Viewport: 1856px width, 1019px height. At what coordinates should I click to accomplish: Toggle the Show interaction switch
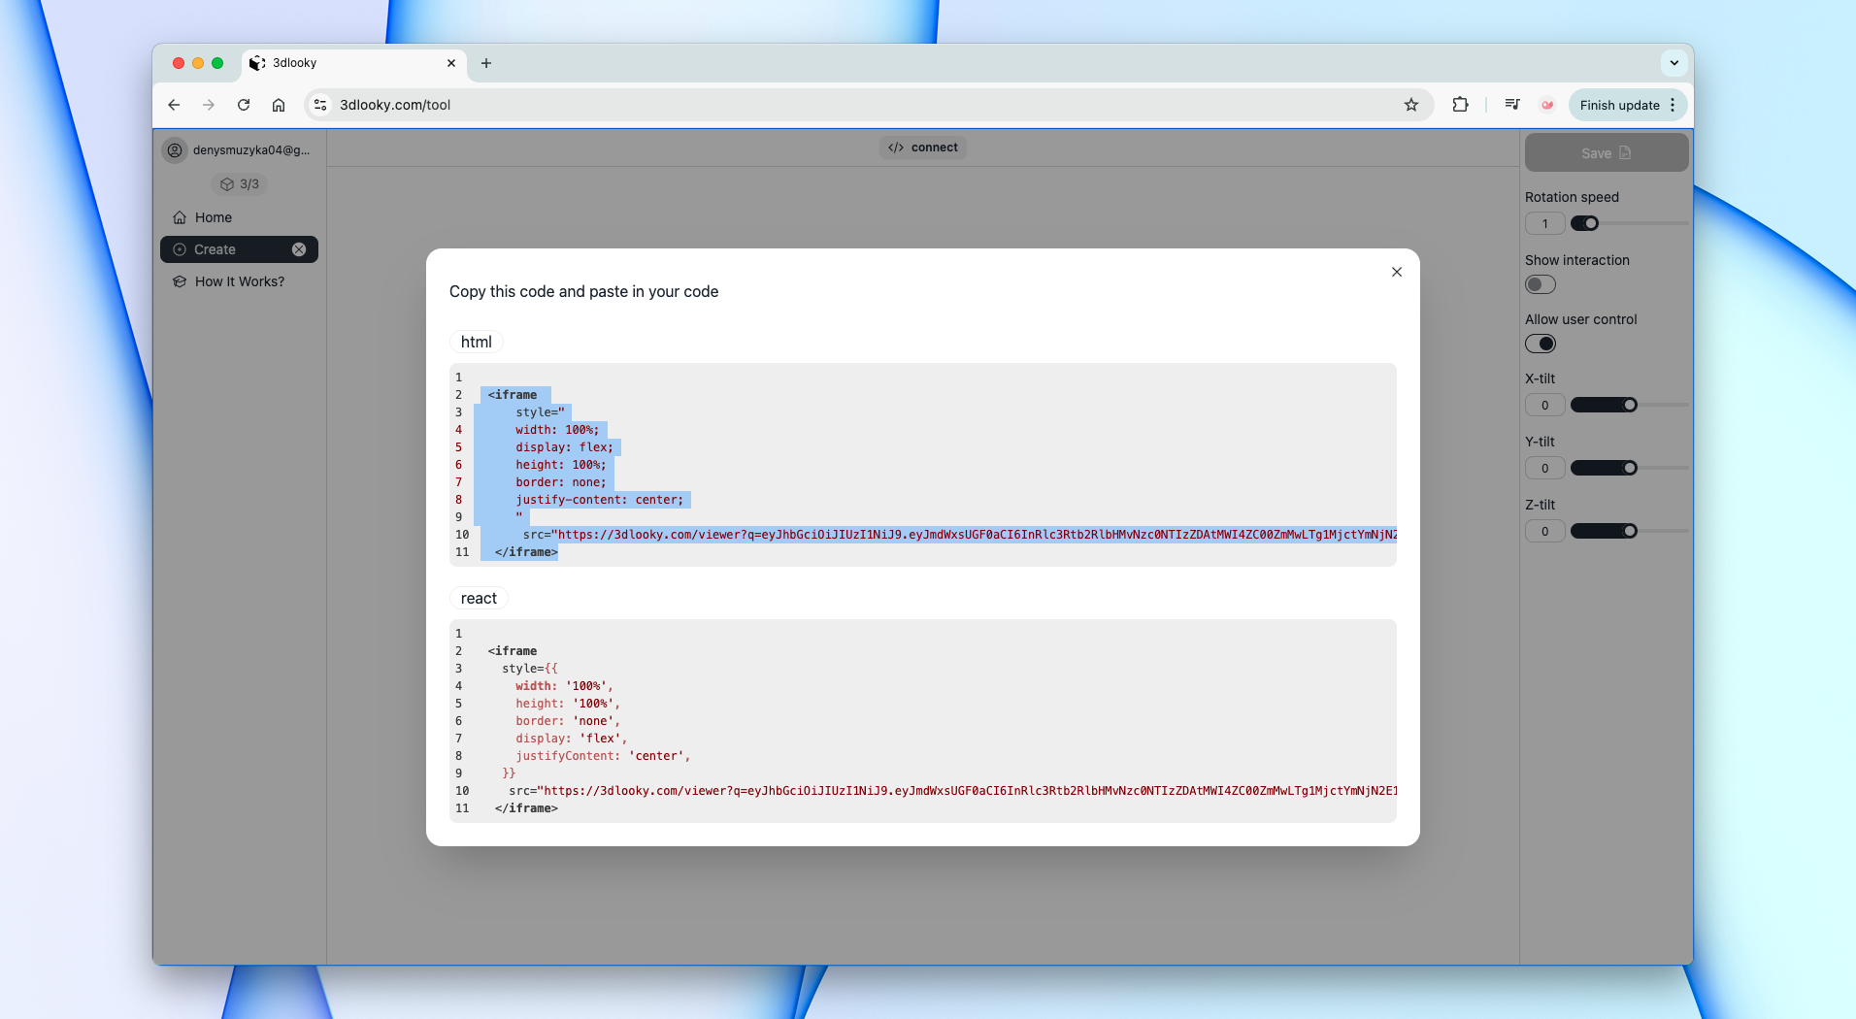click(1541, 284)
